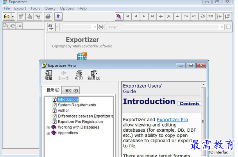Click the printer icon in main toolbar
The image size is (238, 157).
[48, 16]
